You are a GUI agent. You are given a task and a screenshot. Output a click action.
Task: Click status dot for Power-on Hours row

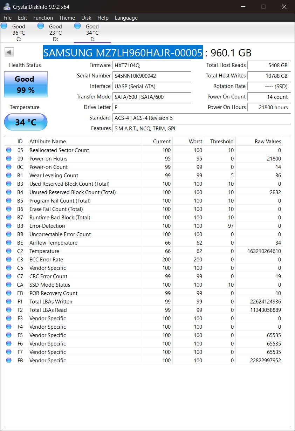pos(9,159)
